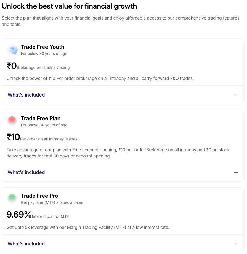The image size is (247, 254).
Task: Select the Trade Free Plan title
Action: [41, 118]
